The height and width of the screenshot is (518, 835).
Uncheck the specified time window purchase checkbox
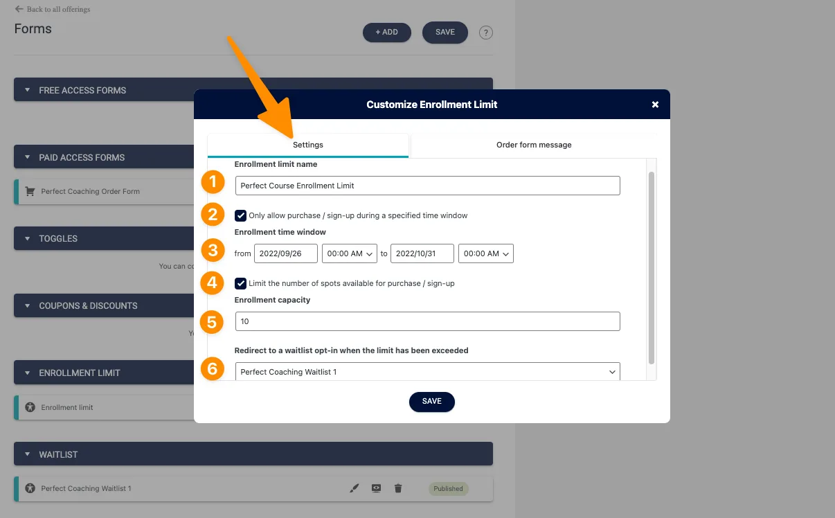(x=241, y=215)
